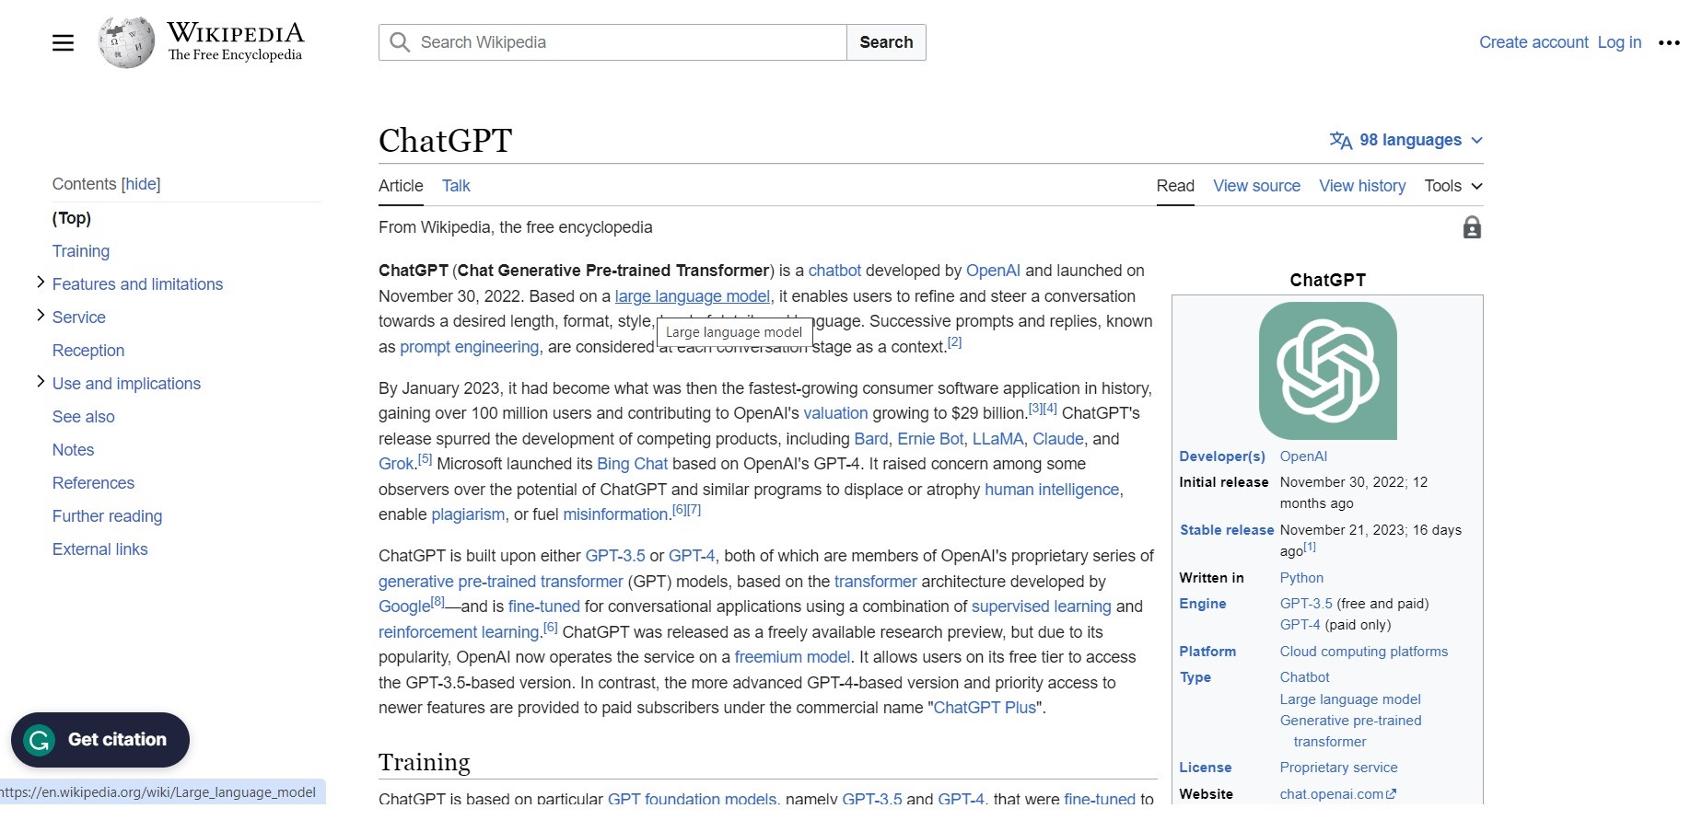Open the prompt engineering link
Image resolution: width=1691 pixels, height=820 pixels.
point(470,347)
